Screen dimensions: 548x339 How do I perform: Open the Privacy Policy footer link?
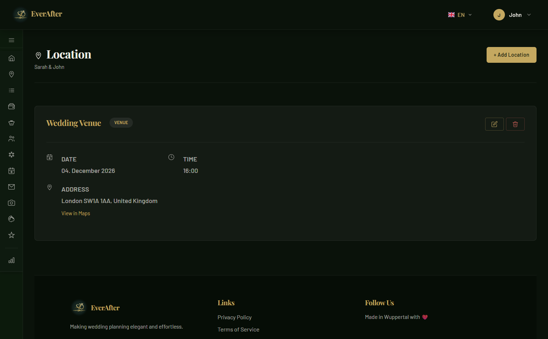point(234,317)
